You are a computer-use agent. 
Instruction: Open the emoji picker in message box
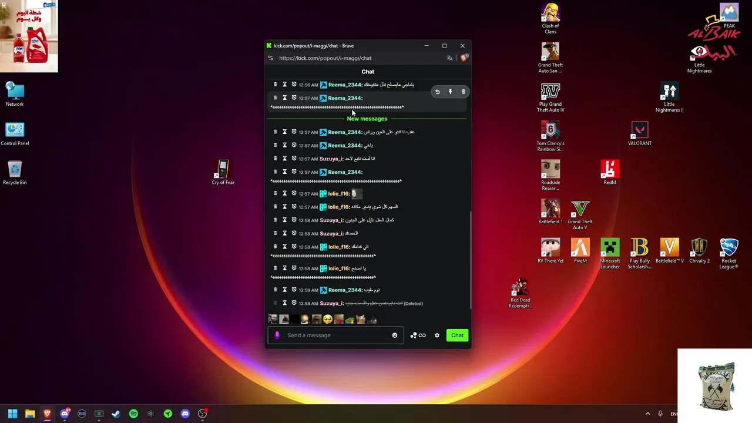395,335
